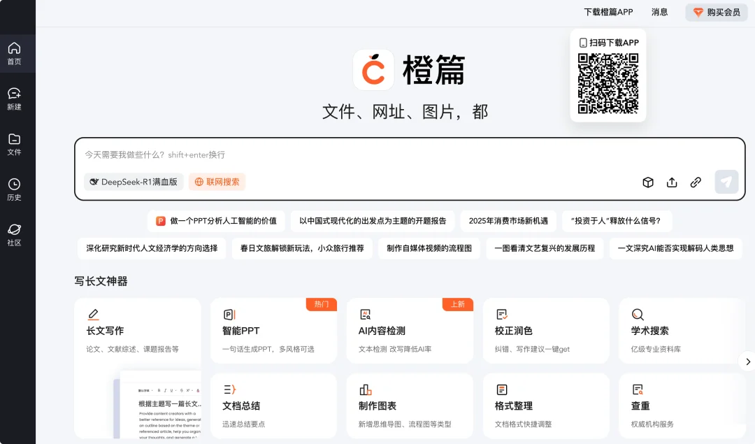Image resolution: width=755 pixels, height=444 pixels.
Task: Click the 热门 badge on 智能PPT card
Action: point(321,304)
